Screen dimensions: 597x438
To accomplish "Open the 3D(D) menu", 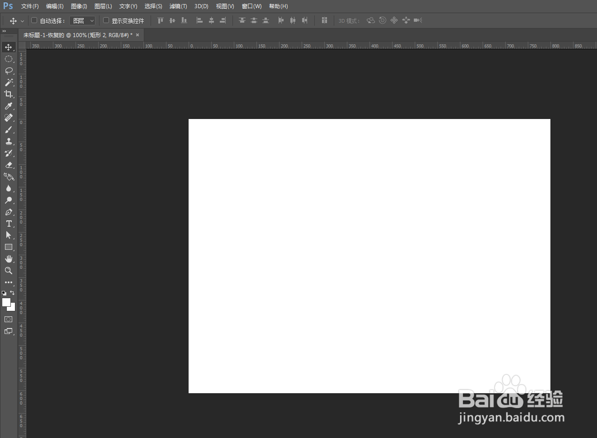I will pyautogui.click(x=201, y=6).
